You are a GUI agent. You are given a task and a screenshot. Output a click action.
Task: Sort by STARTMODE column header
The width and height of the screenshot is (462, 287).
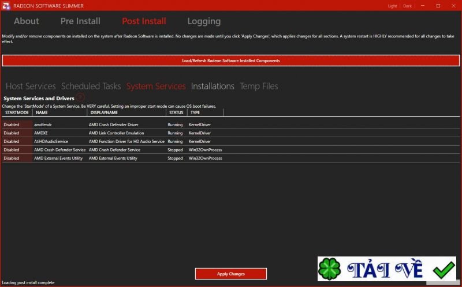pos(17,112)
